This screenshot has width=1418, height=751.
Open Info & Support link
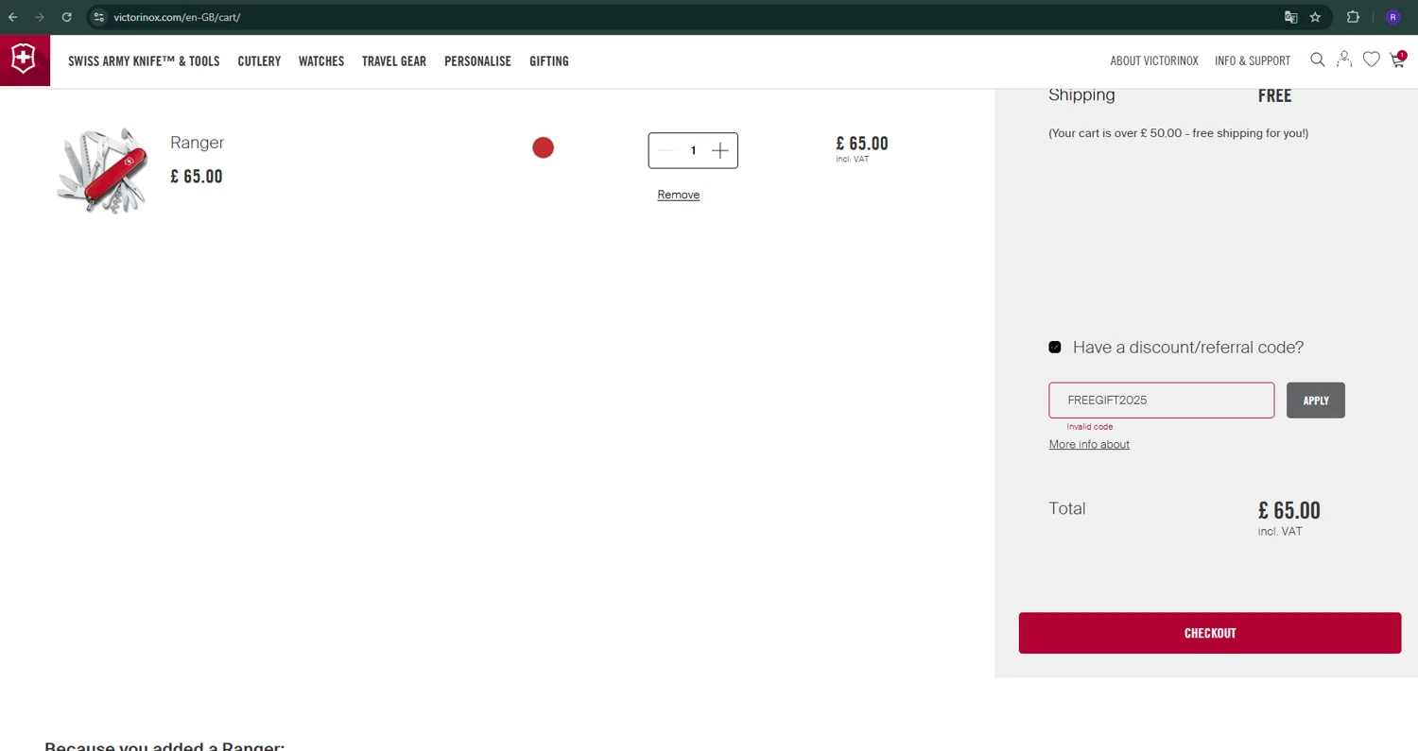[x=1253, y=60]
